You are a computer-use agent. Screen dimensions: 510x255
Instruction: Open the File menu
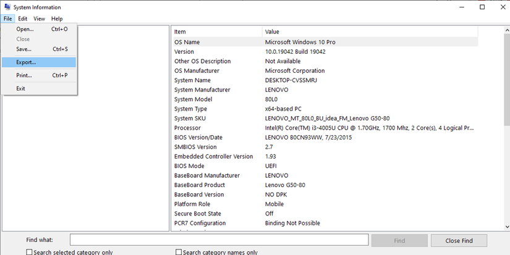(x=8, y=19)
